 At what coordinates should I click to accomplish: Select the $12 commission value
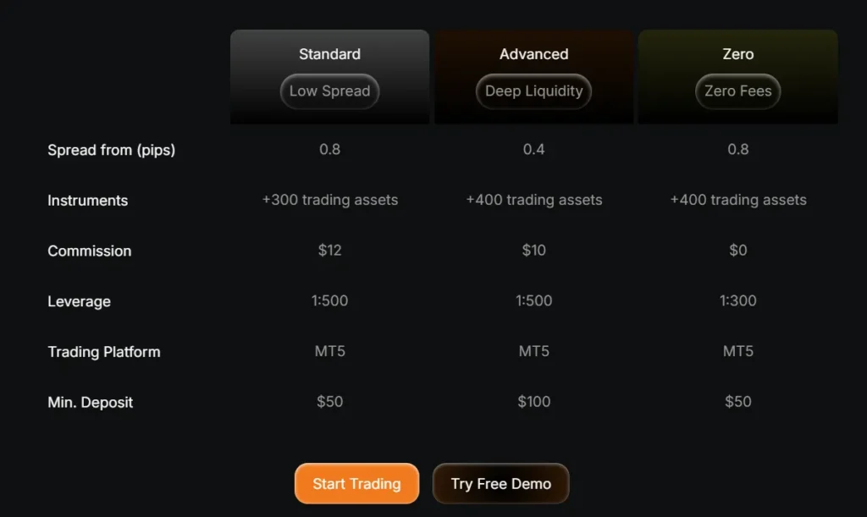click(329, 250)
